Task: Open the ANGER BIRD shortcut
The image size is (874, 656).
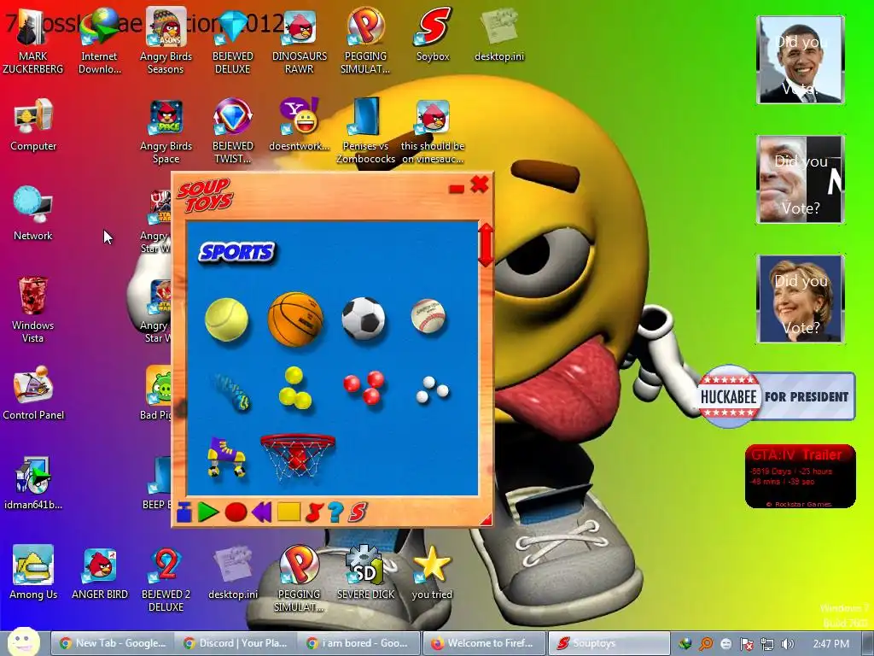Action: point(100,573)
